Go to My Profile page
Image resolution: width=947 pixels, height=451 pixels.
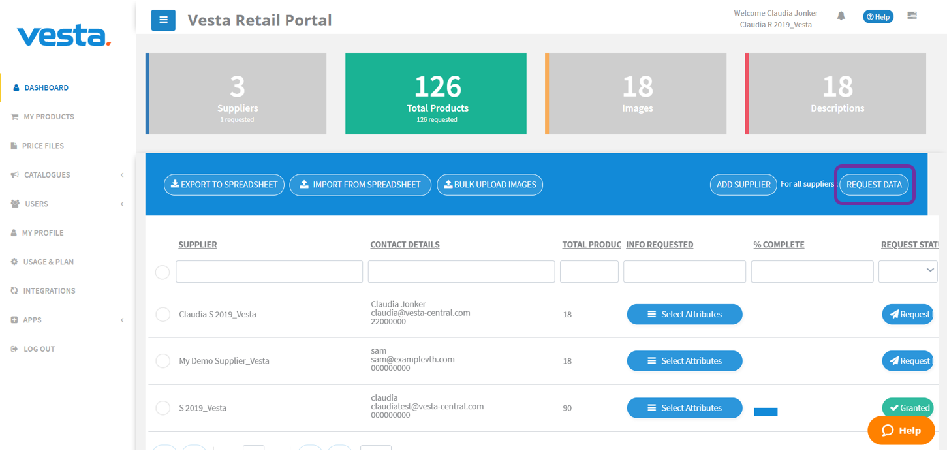coord(43,233)
